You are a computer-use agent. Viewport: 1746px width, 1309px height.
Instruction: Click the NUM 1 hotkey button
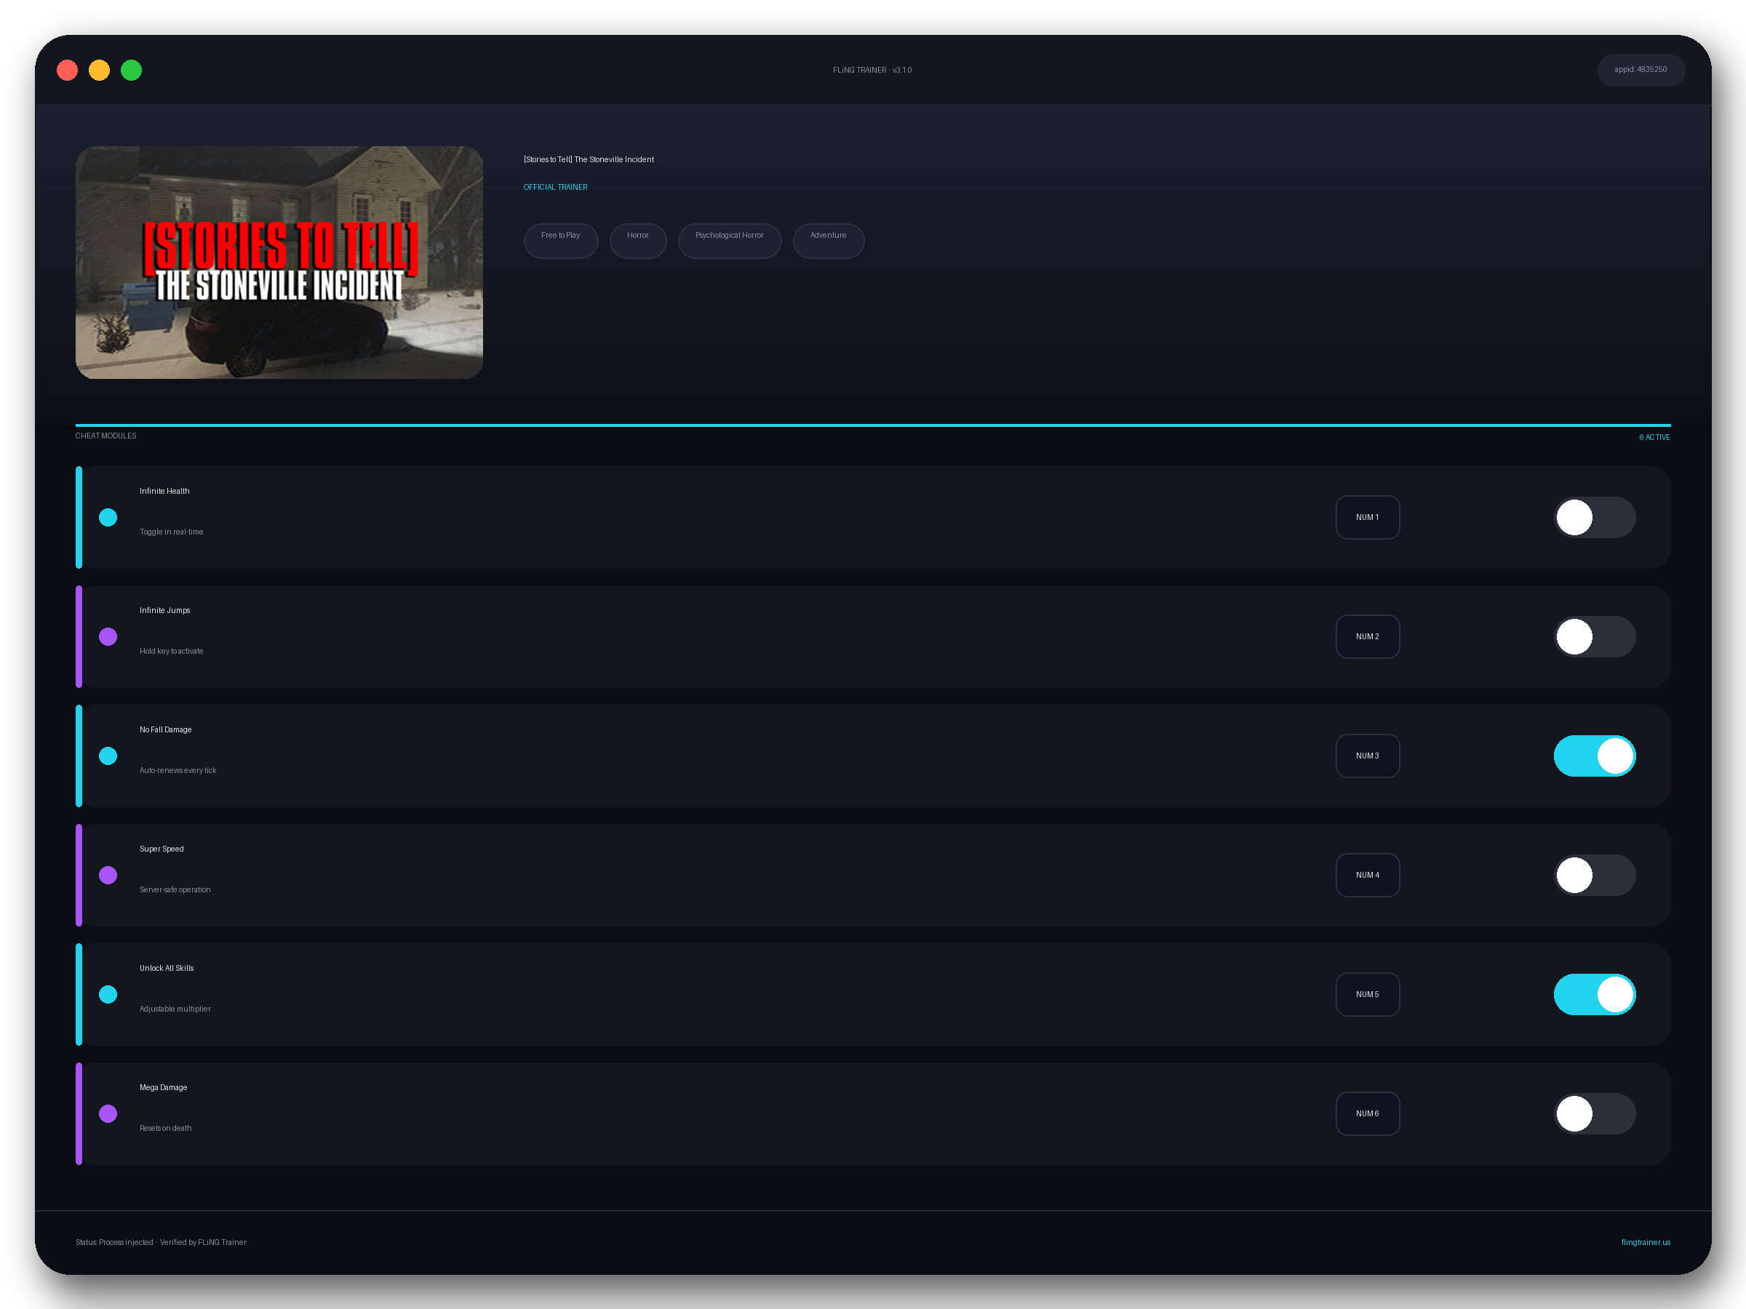pyautogui.click(x=1367, y=518)
